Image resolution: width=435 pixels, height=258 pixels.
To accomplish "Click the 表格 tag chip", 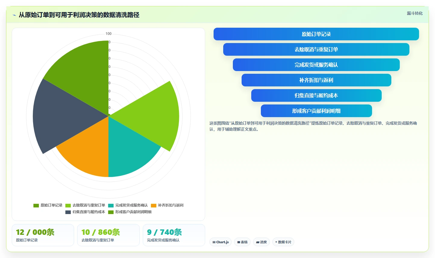I will pyautogui.click(x=242, y=242).
